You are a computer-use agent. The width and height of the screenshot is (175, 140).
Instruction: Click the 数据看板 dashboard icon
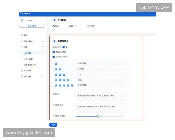[22, 76]
